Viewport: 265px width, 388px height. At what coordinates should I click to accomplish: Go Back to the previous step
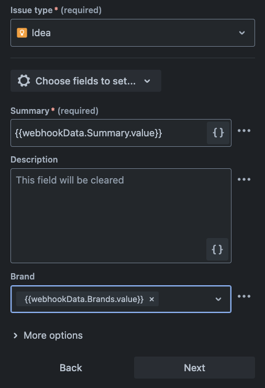pos(71,368)
